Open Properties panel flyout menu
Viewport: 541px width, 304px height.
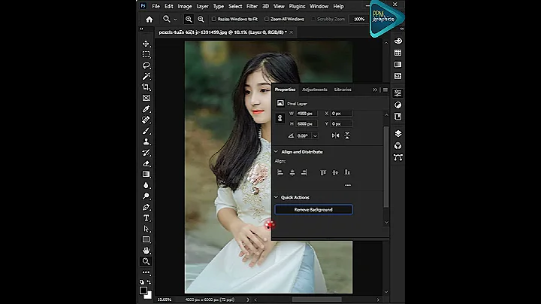point(385,90)
